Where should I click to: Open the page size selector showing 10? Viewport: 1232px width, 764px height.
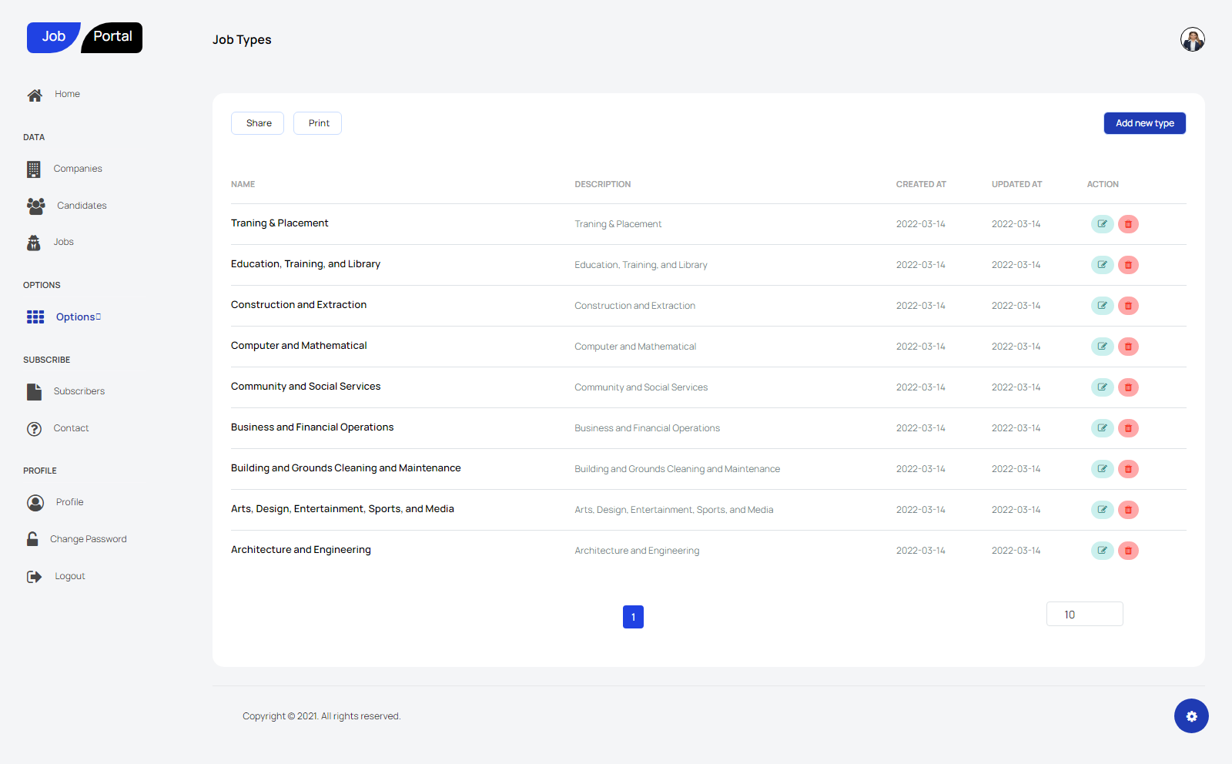tap(1084, 614)
